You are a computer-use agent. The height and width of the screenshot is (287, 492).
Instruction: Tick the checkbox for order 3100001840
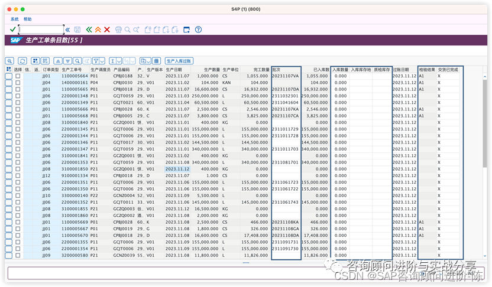pos(18,122)
